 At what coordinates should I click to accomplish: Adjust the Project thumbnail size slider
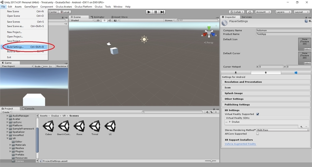click(211, 161)
